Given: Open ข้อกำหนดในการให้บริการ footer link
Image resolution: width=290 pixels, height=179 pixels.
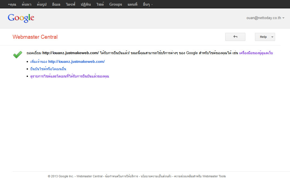Looking at the screenshot, I should click(x=121, y=176).
